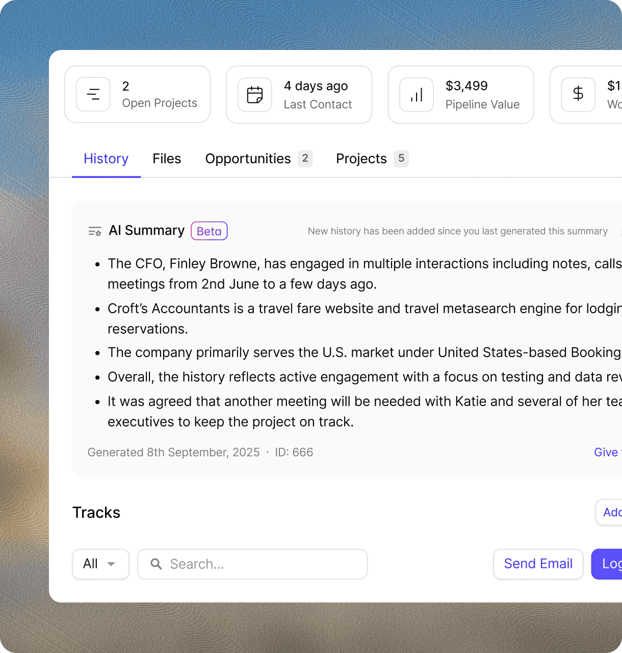622x653 pixels.
Task: Click the dollar sign icon on the rightmost card
Action: [x=578, y=94]
